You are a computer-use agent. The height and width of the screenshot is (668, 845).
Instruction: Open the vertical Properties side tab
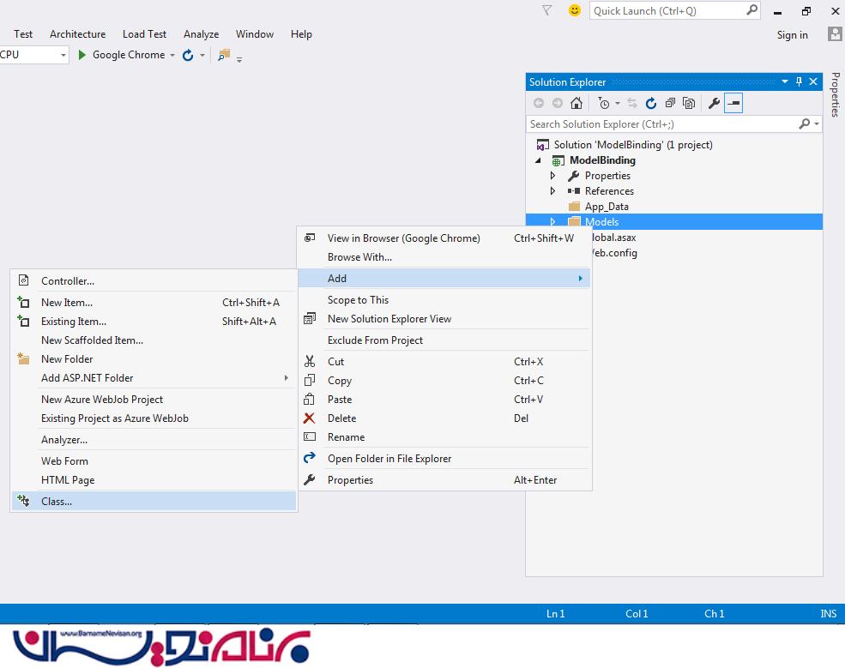pyautogui.click(x=834, y=94)
